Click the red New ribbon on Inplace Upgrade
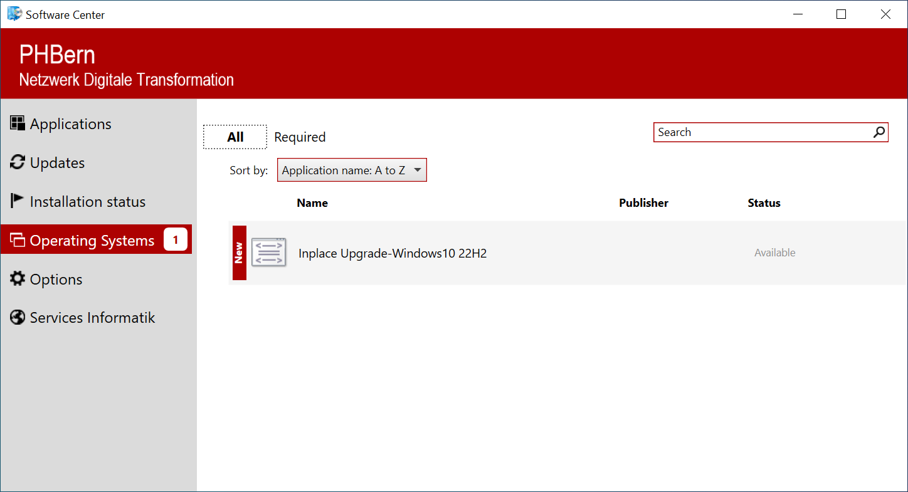The image size is (908, 492). 239,253
